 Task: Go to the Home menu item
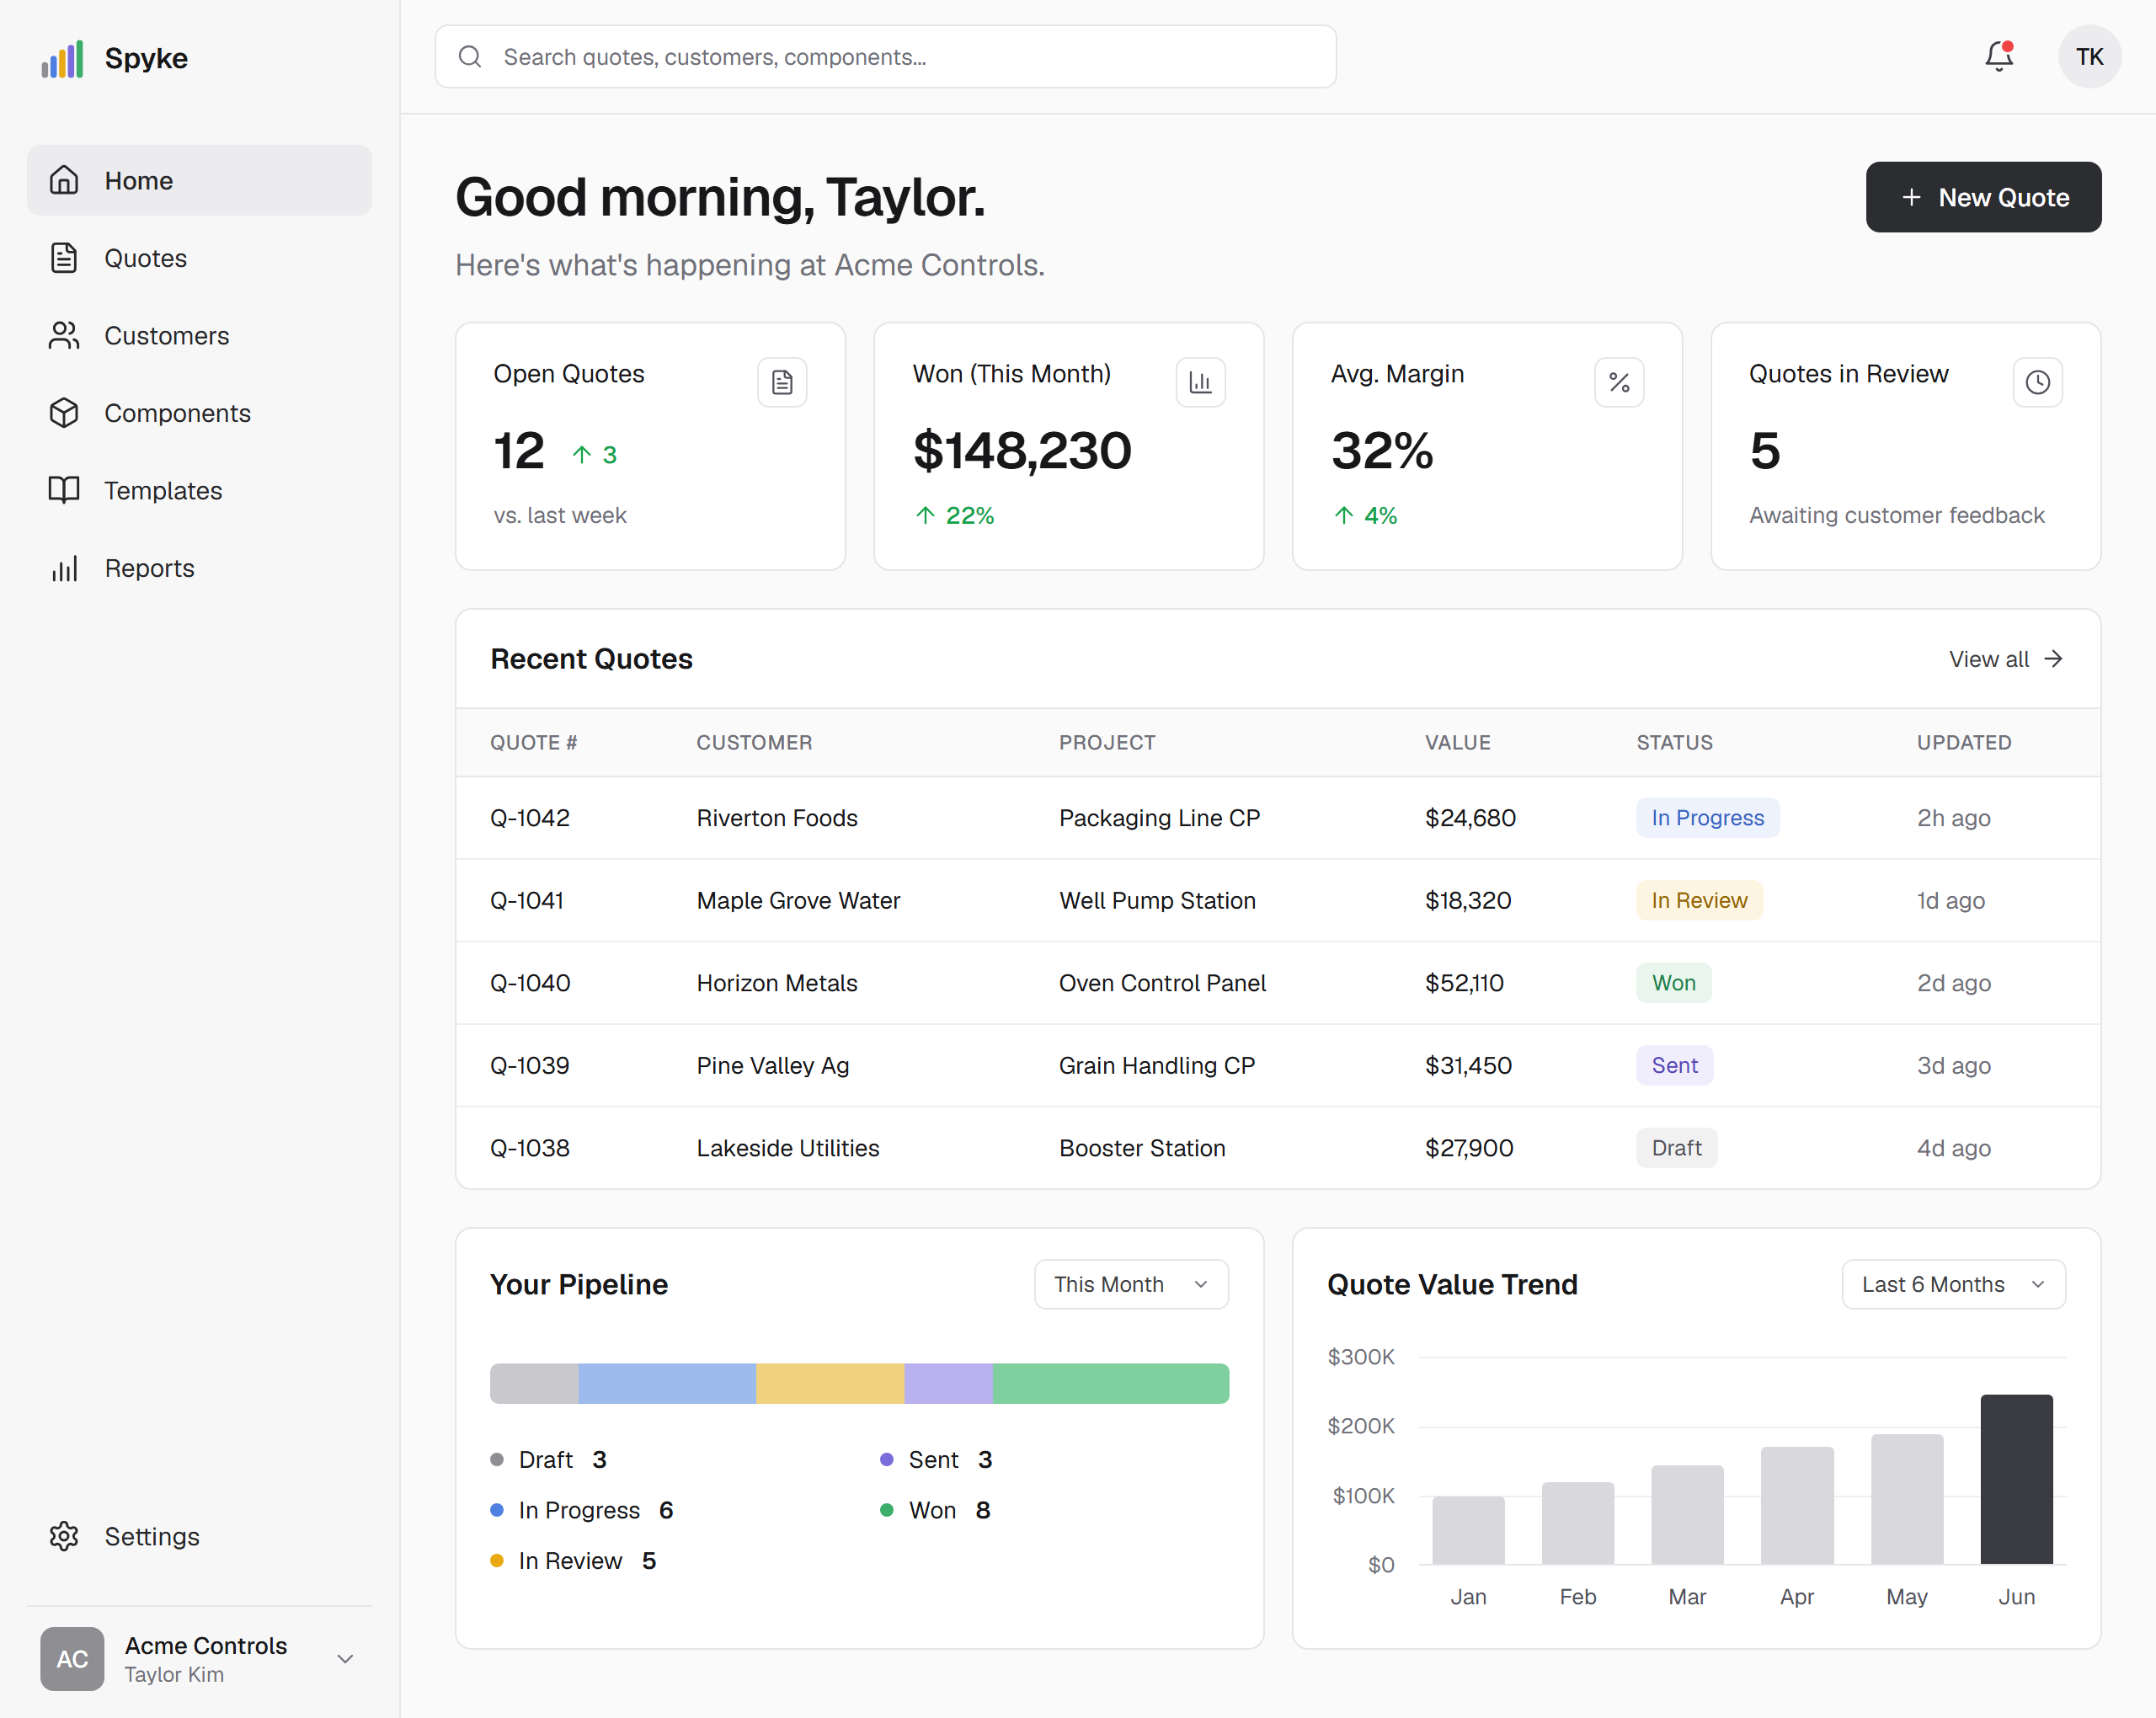pos(199,180)
